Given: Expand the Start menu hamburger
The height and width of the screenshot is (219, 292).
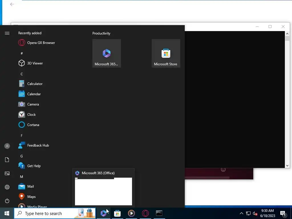Looking at the screenshot, I should (7, 33).
